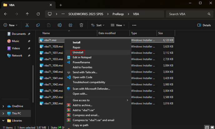Collapse the Libraries tree node
The width and height of the screenshot is (215, 129).
3,121
